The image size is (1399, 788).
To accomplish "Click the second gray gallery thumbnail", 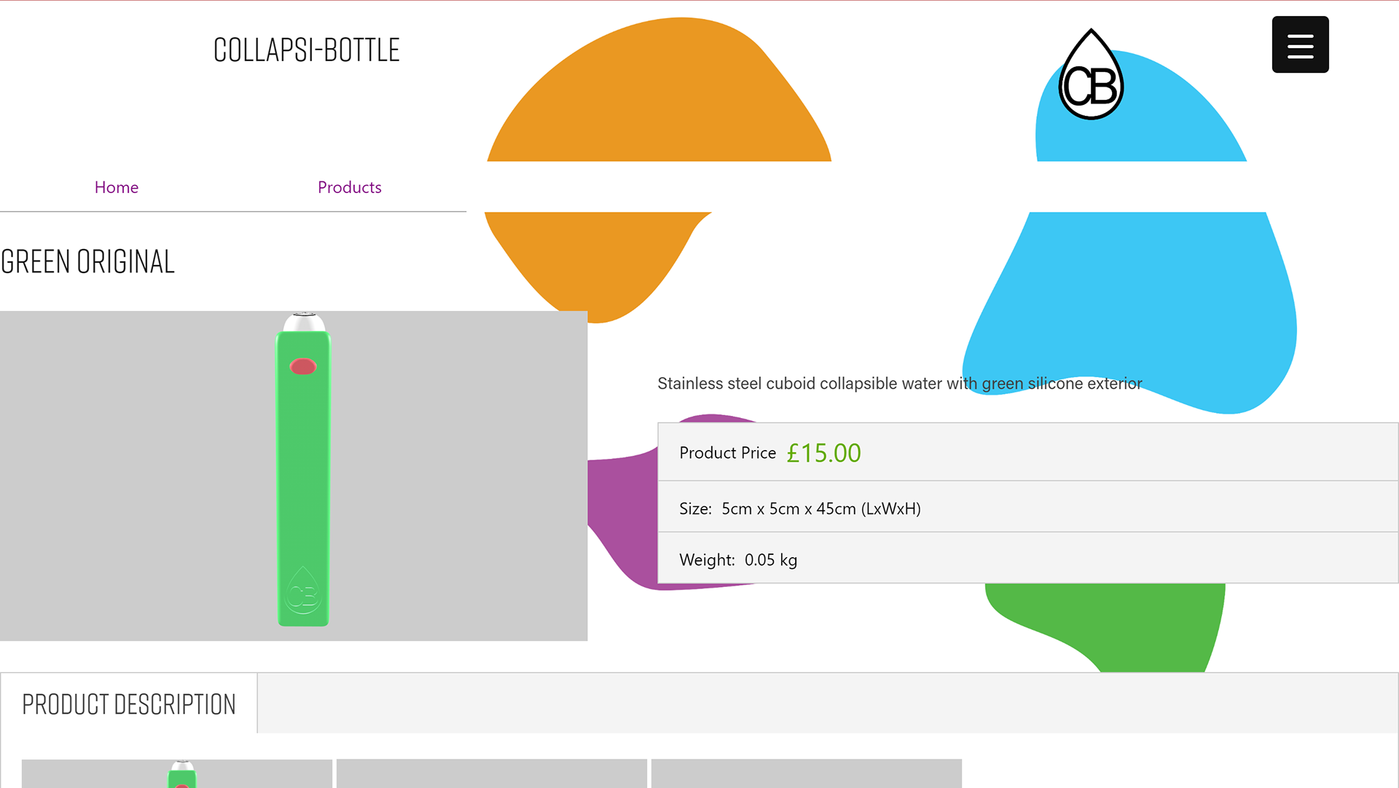I will (491, 773).
